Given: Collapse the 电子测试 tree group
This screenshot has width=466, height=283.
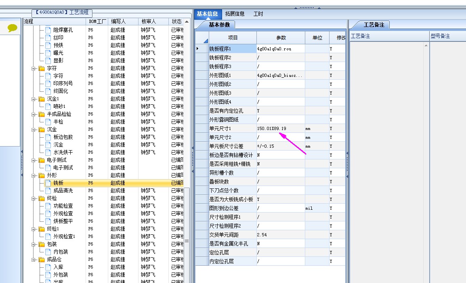Looking at the screenshot, I should [x=34, y=160].
